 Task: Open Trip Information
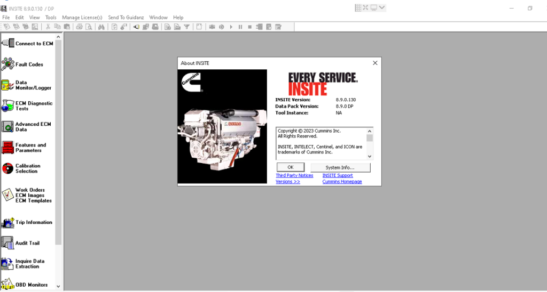8,222
